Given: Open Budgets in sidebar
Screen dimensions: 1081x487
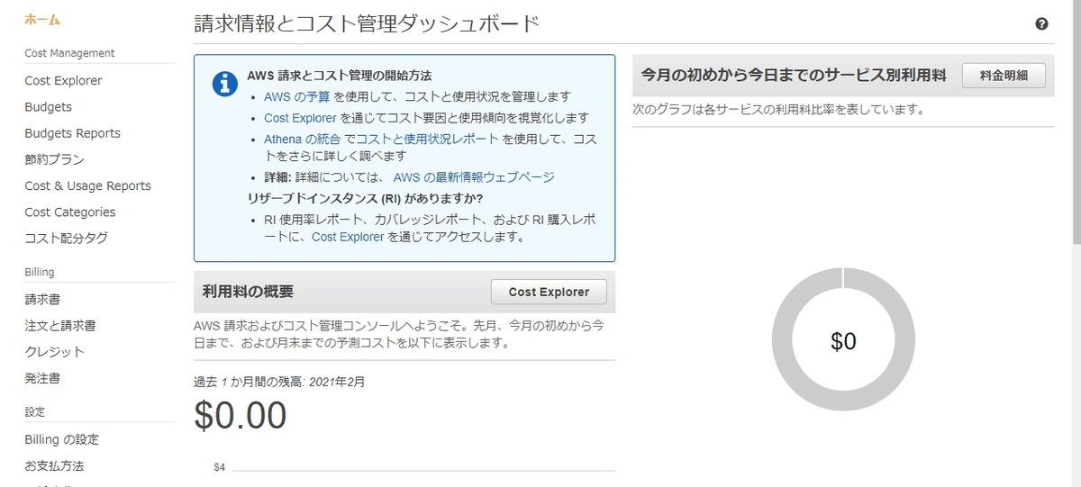Looking at the screenshot, I should tap(48, 106).
